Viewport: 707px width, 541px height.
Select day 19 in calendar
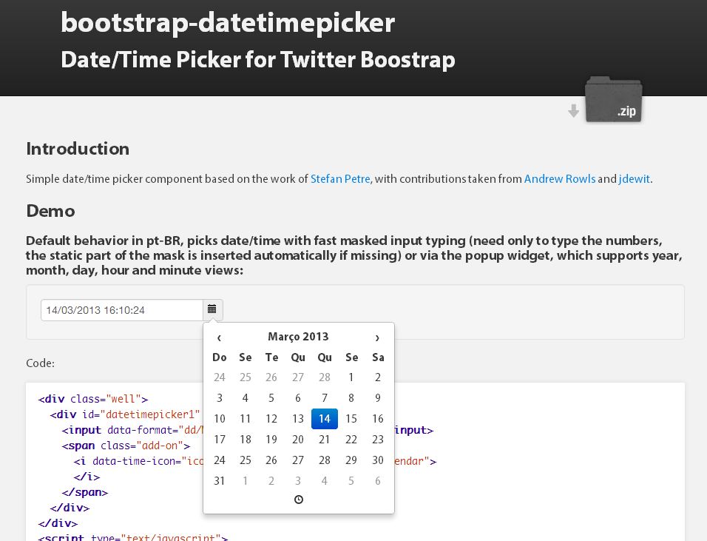coord(271,440)
